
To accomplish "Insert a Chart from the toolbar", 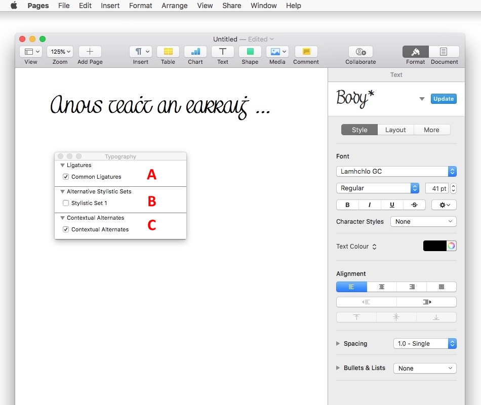I will (195, 52).
